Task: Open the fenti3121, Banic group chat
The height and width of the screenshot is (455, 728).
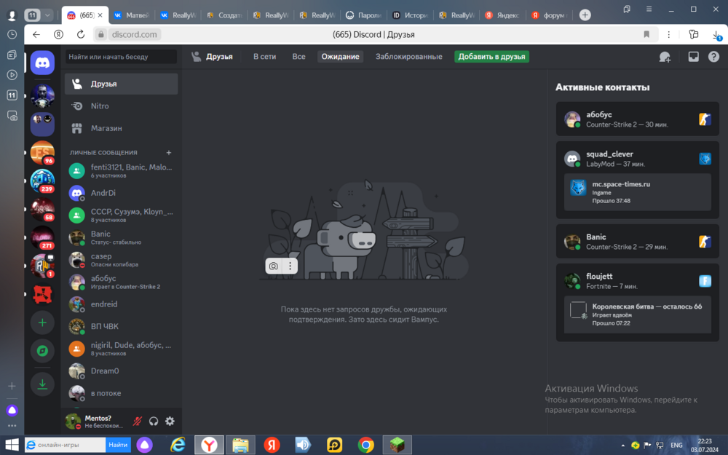Action: (x=121, y=171)
